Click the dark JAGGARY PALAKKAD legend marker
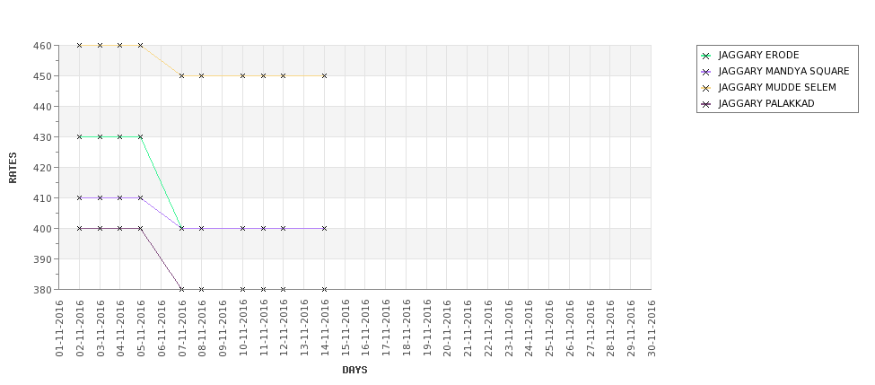 click(706, 104)
